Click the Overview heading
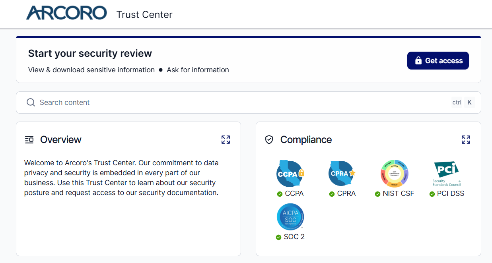 61,139
